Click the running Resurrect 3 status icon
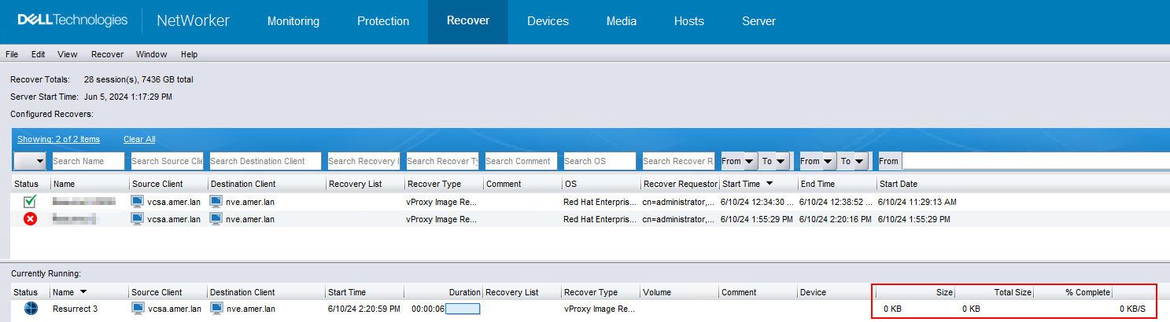1170x322 pixels. 30,309
